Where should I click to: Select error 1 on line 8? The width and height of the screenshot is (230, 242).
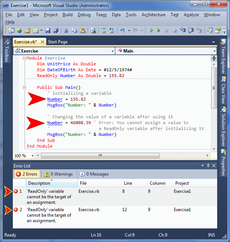[115, 197]
